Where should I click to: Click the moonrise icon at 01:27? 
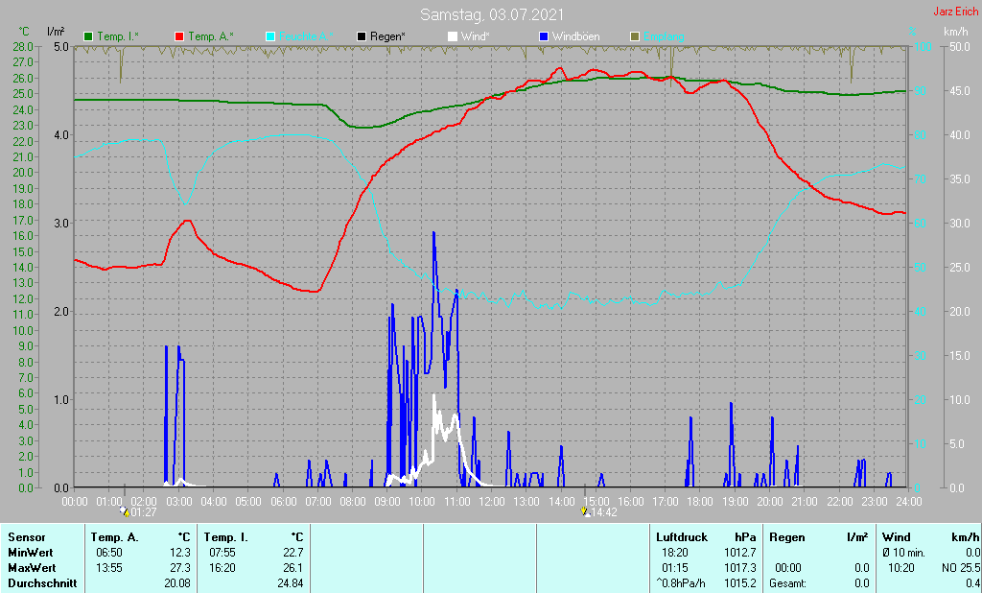125,511
